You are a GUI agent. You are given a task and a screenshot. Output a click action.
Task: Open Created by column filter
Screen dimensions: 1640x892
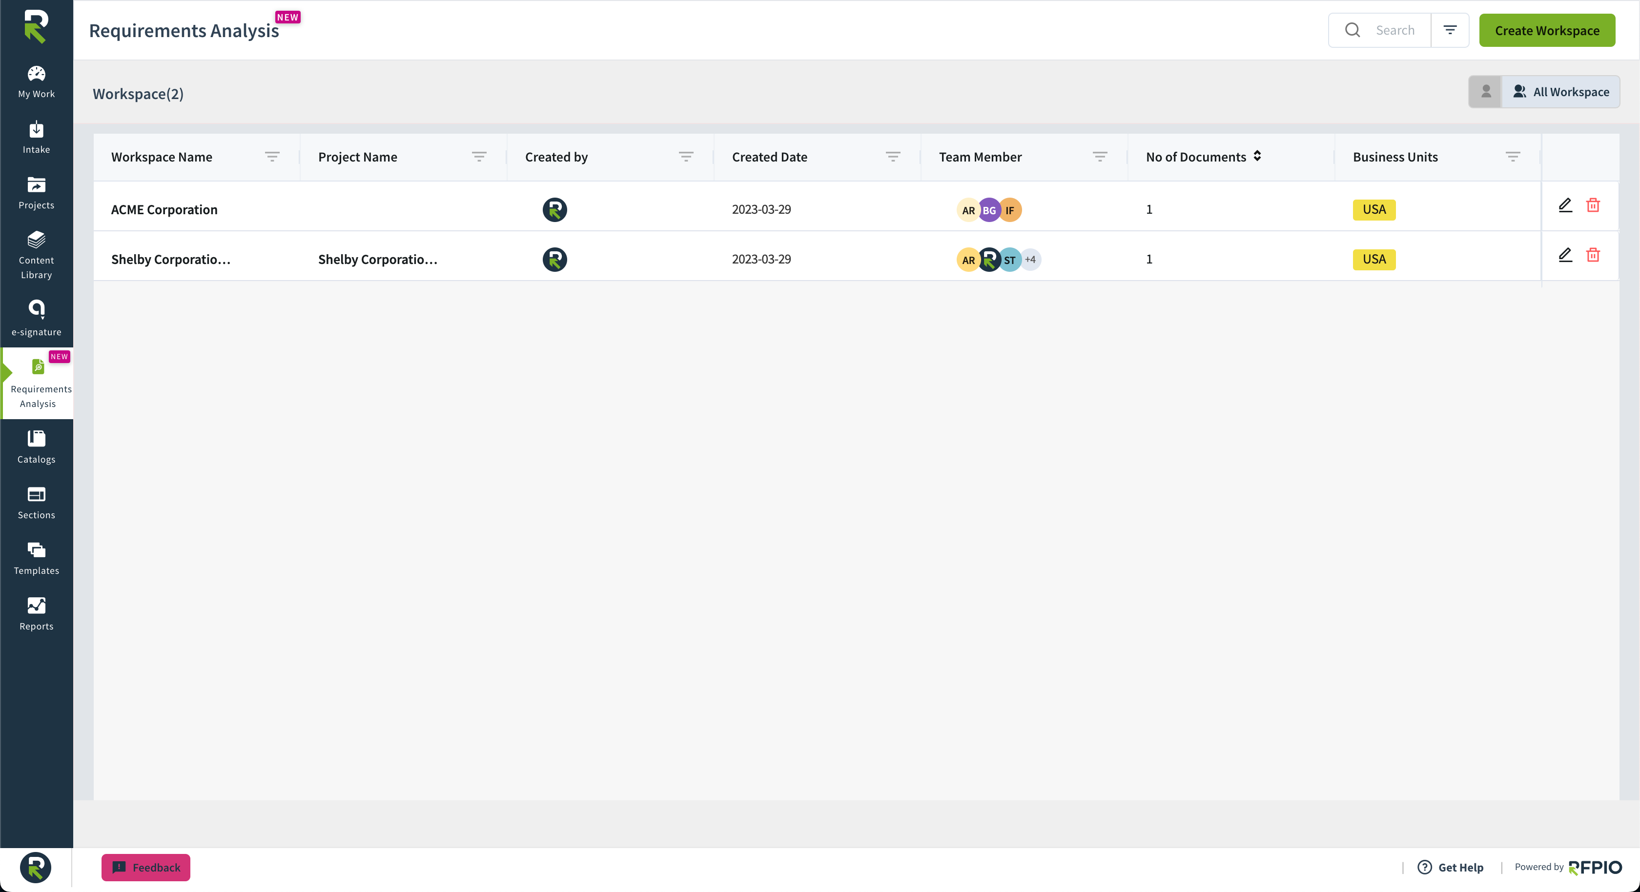coord(686,157)
